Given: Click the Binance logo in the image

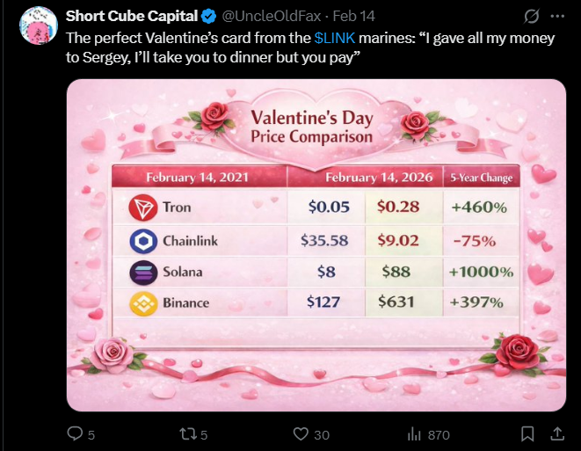Looking at the screenshot, I should (x=143, y=303).
